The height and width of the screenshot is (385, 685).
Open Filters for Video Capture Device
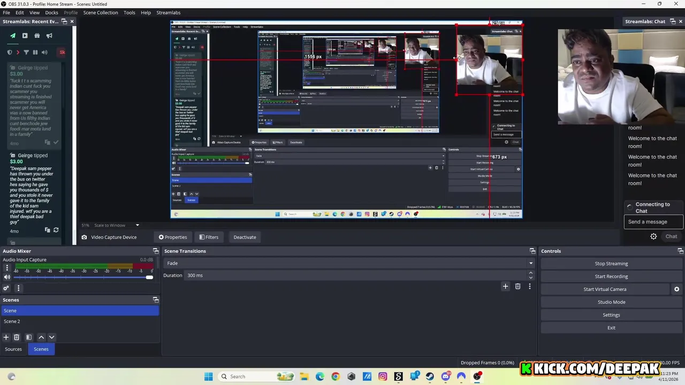(209, 237)
